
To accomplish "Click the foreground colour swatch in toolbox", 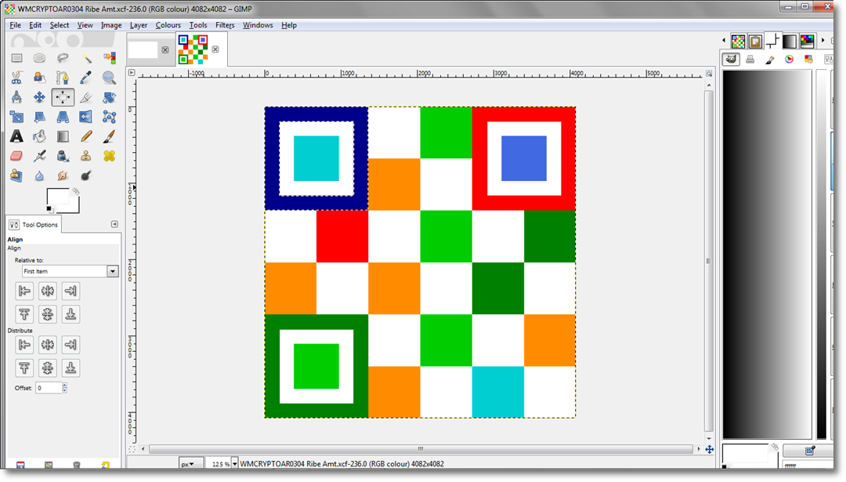I will click(x=58, y=197).
